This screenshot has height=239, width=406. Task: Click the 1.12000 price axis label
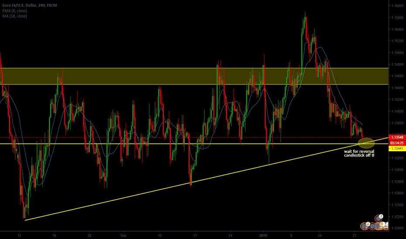pos(397,229)
